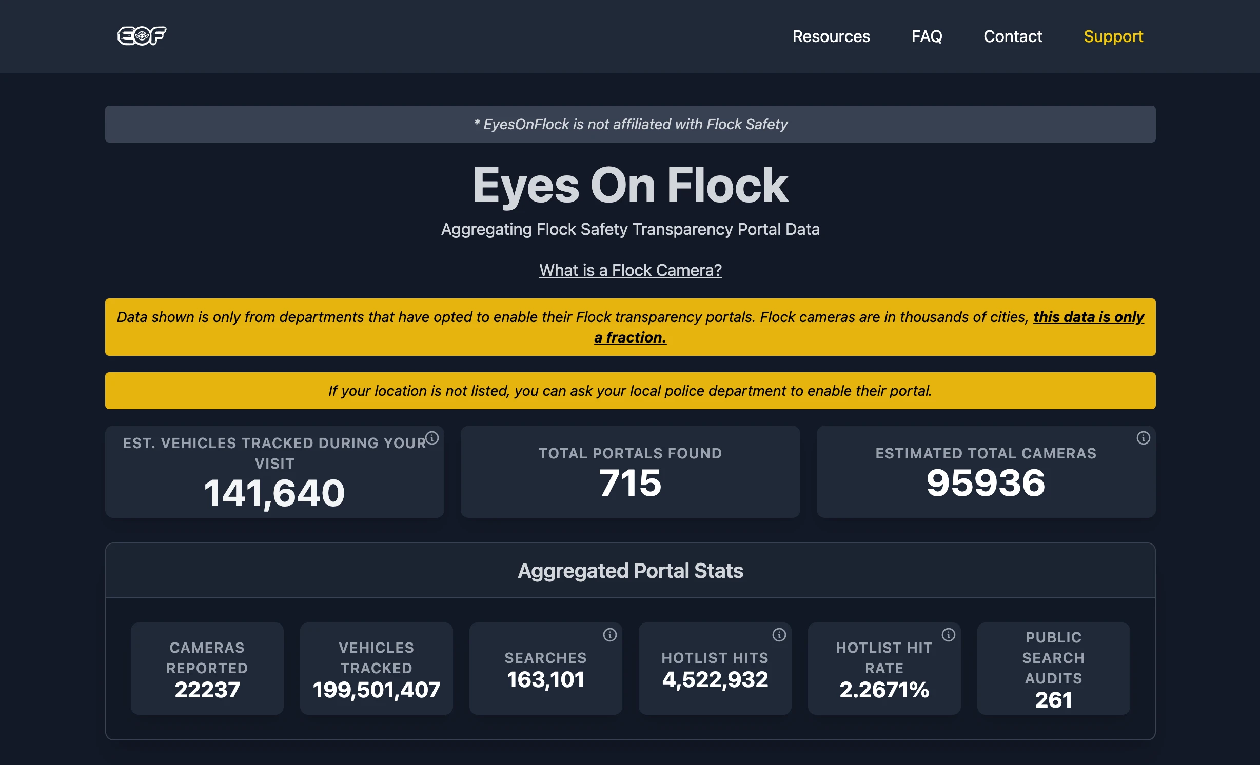Viewport: 1260px width, 765px height.
Task: Open info icon on Estimated Total Cameras card
Action: tap(1143, 438)
